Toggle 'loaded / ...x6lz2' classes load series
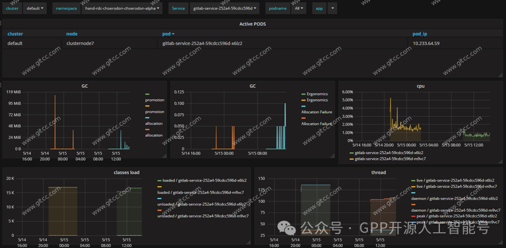This screenshot has width=506, height=248. click(x=205, y=180)
